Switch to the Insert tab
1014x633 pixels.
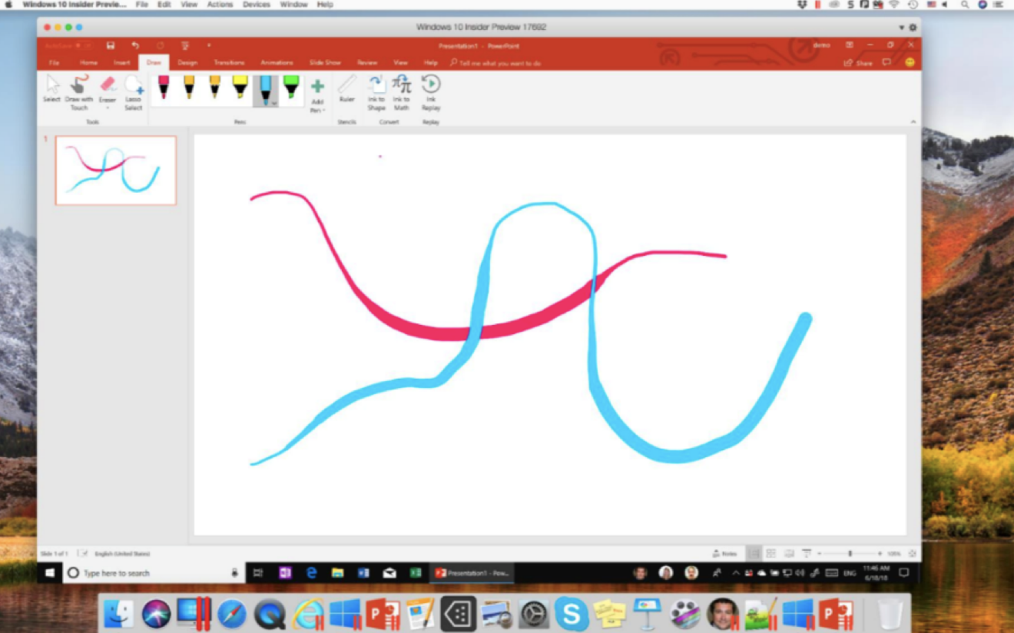[x=121, y=63]
